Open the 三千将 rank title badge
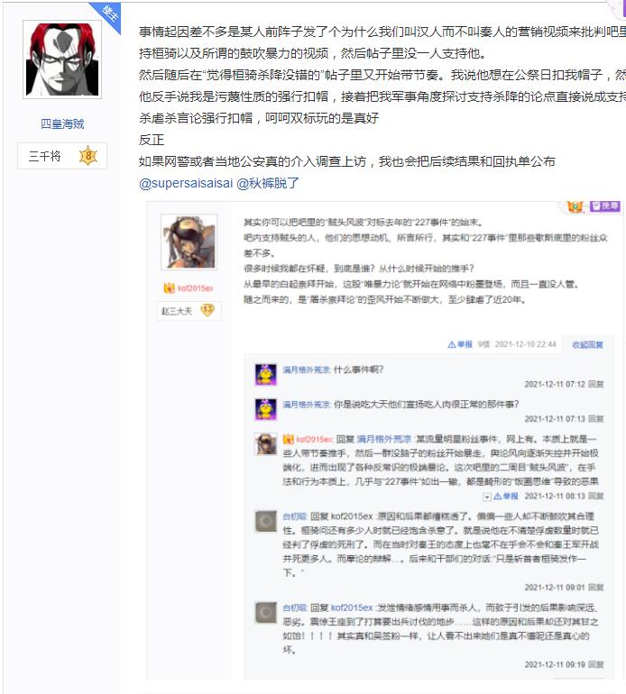 click(62, 156)
